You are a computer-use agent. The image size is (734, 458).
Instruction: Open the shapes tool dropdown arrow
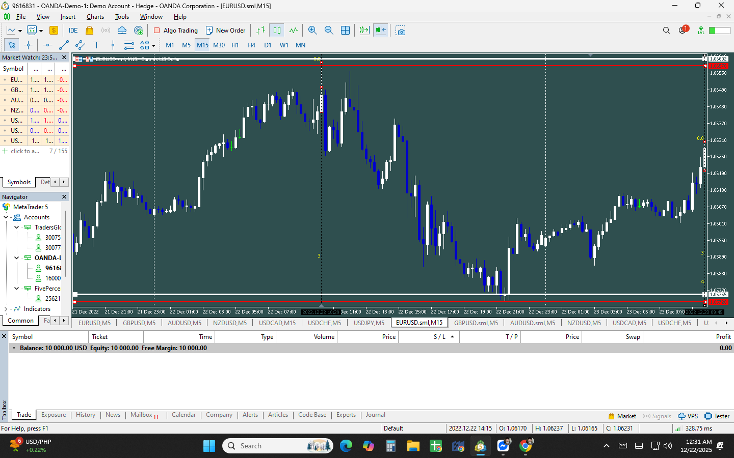(x=153, y=46)
